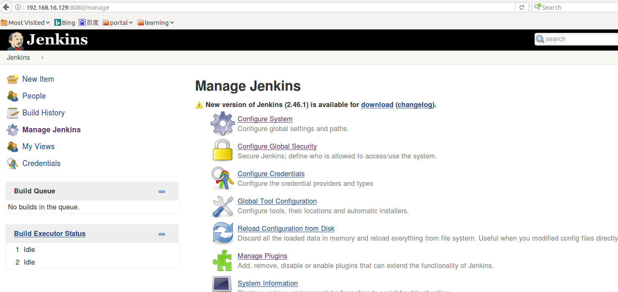Collapse the Build Queue panel
The image size is (618, 292).
[162, 192]
